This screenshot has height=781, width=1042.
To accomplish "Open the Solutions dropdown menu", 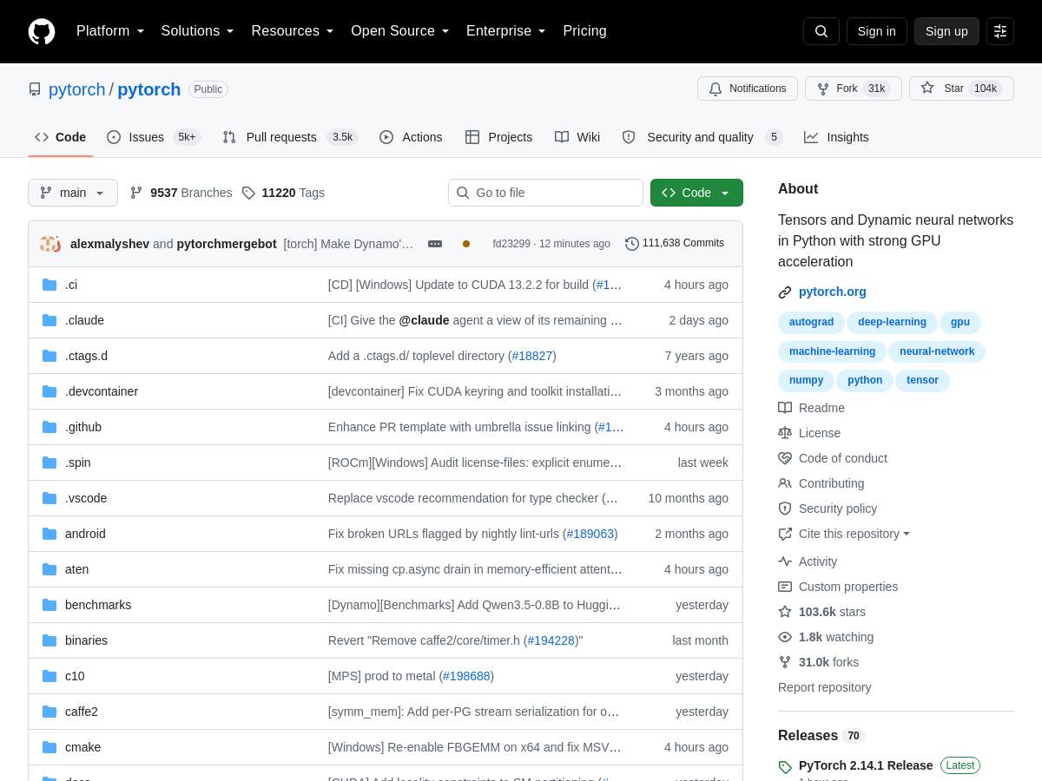I will pyautogui.click(x=198, y=31).
